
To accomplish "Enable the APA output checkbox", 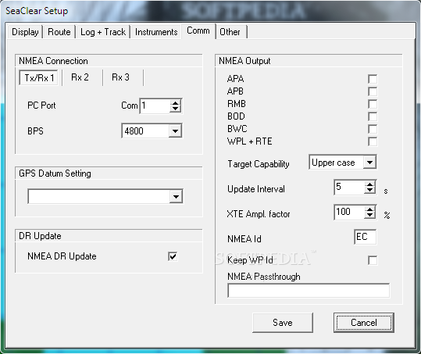I will (373, 79).
